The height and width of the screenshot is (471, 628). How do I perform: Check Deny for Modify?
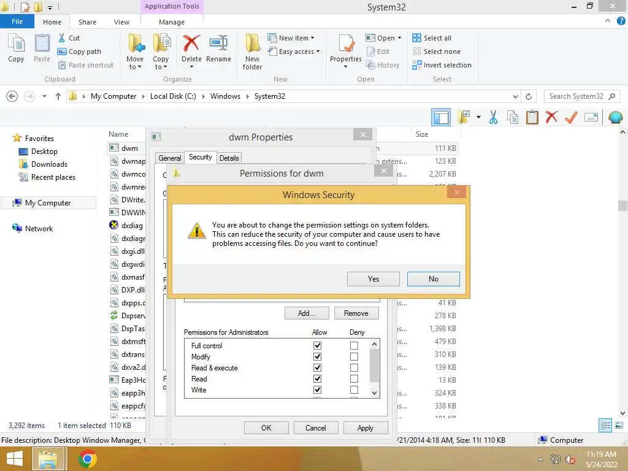(354, 356)
